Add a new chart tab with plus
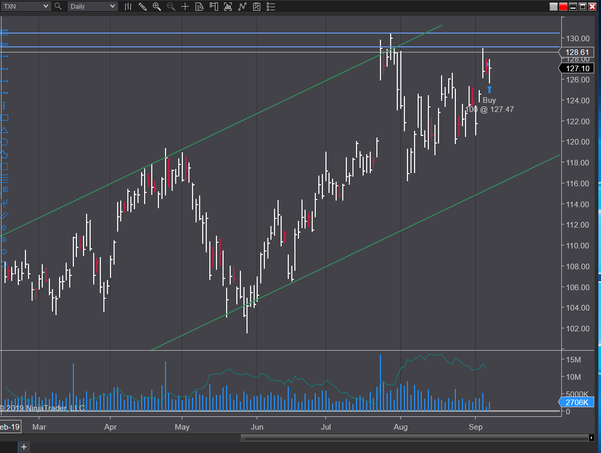Screen dimensions: 601x453 click(24, 447)
